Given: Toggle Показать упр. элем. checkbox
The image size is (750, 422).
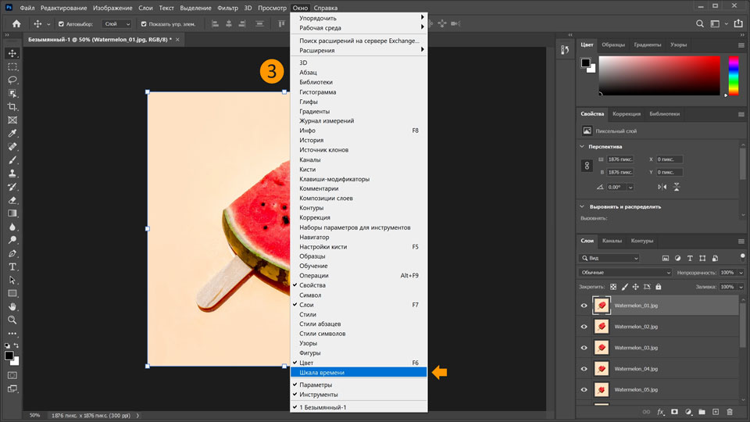Looking at the screenshot, I should [144, 24].
